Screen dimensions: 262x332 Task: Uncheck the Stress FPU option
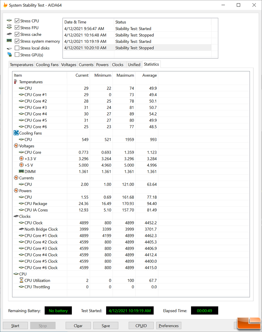17,27
